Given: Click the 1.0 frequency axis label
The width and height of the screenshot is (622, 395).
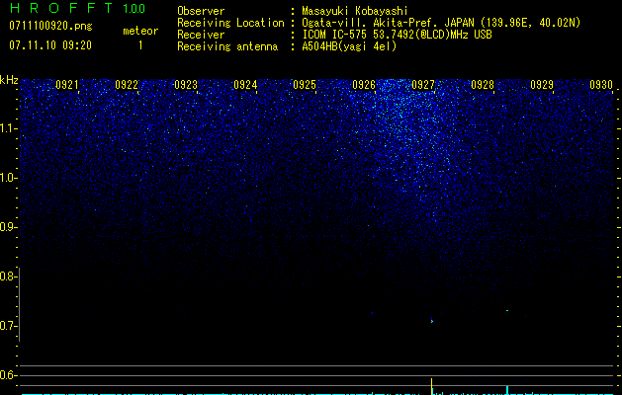Looking at the screenshot, I should coord(8,178).
